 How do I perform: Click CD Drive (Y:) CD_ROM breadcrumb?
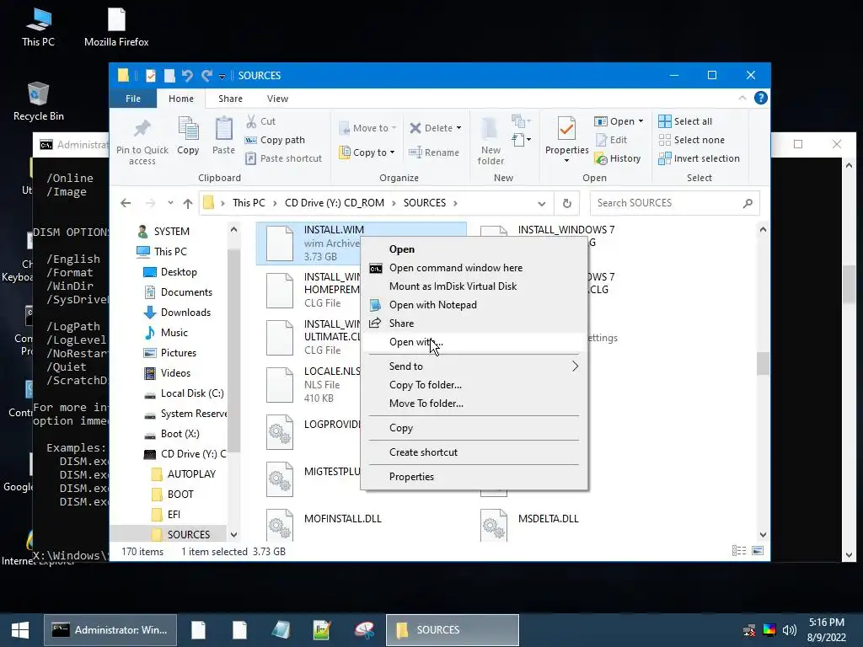click(334, 203)
